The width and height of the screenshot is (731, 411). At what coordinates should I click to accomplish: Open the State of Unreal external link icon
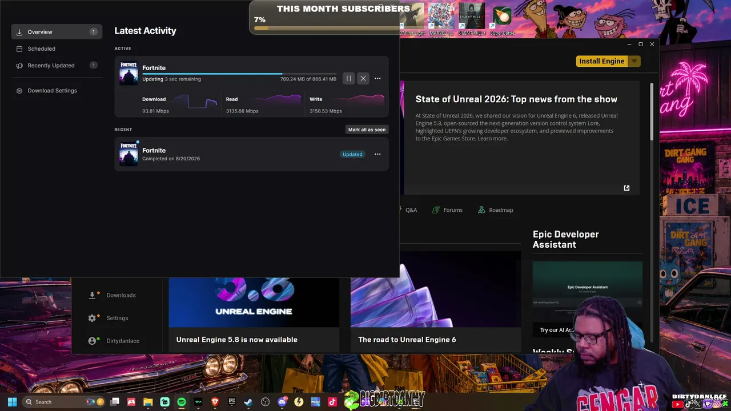(626, 188)
